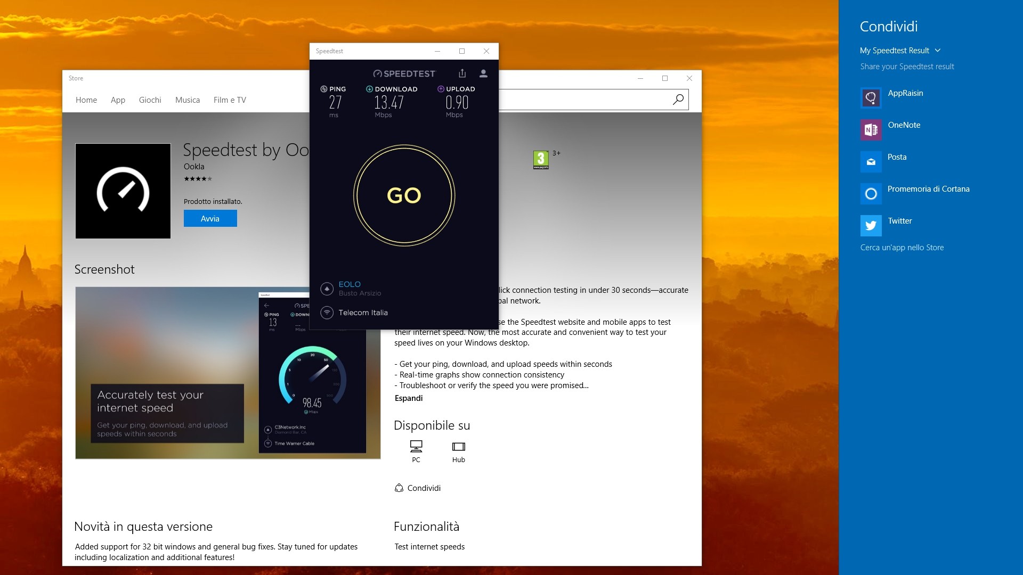Image resolution: width=1023 pixels, height=575 pixels.
Task: Select the Telecom Italia wifi icon
Action: coord(327,313)
